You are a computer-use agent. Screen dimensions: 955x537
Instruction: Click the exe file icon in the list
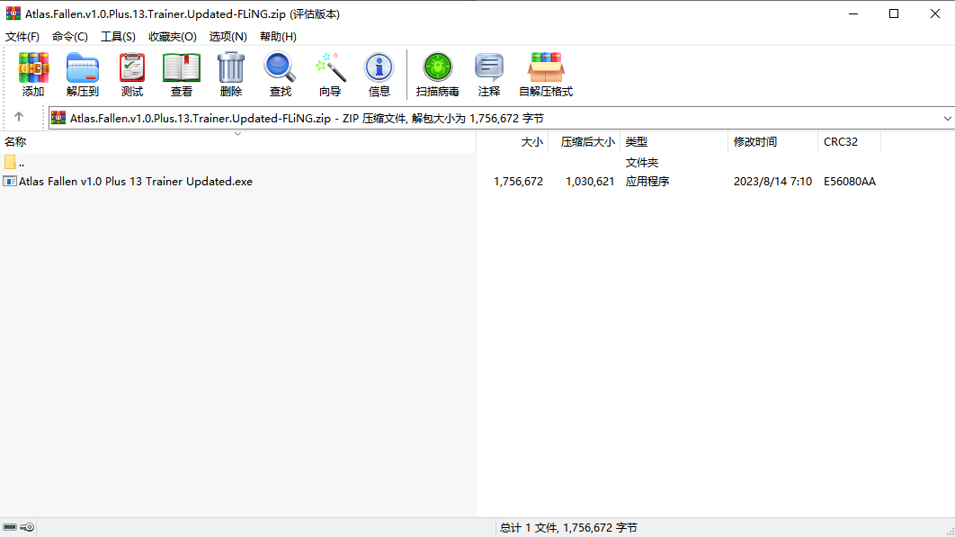pyautogui.click(x=10, y=181)
